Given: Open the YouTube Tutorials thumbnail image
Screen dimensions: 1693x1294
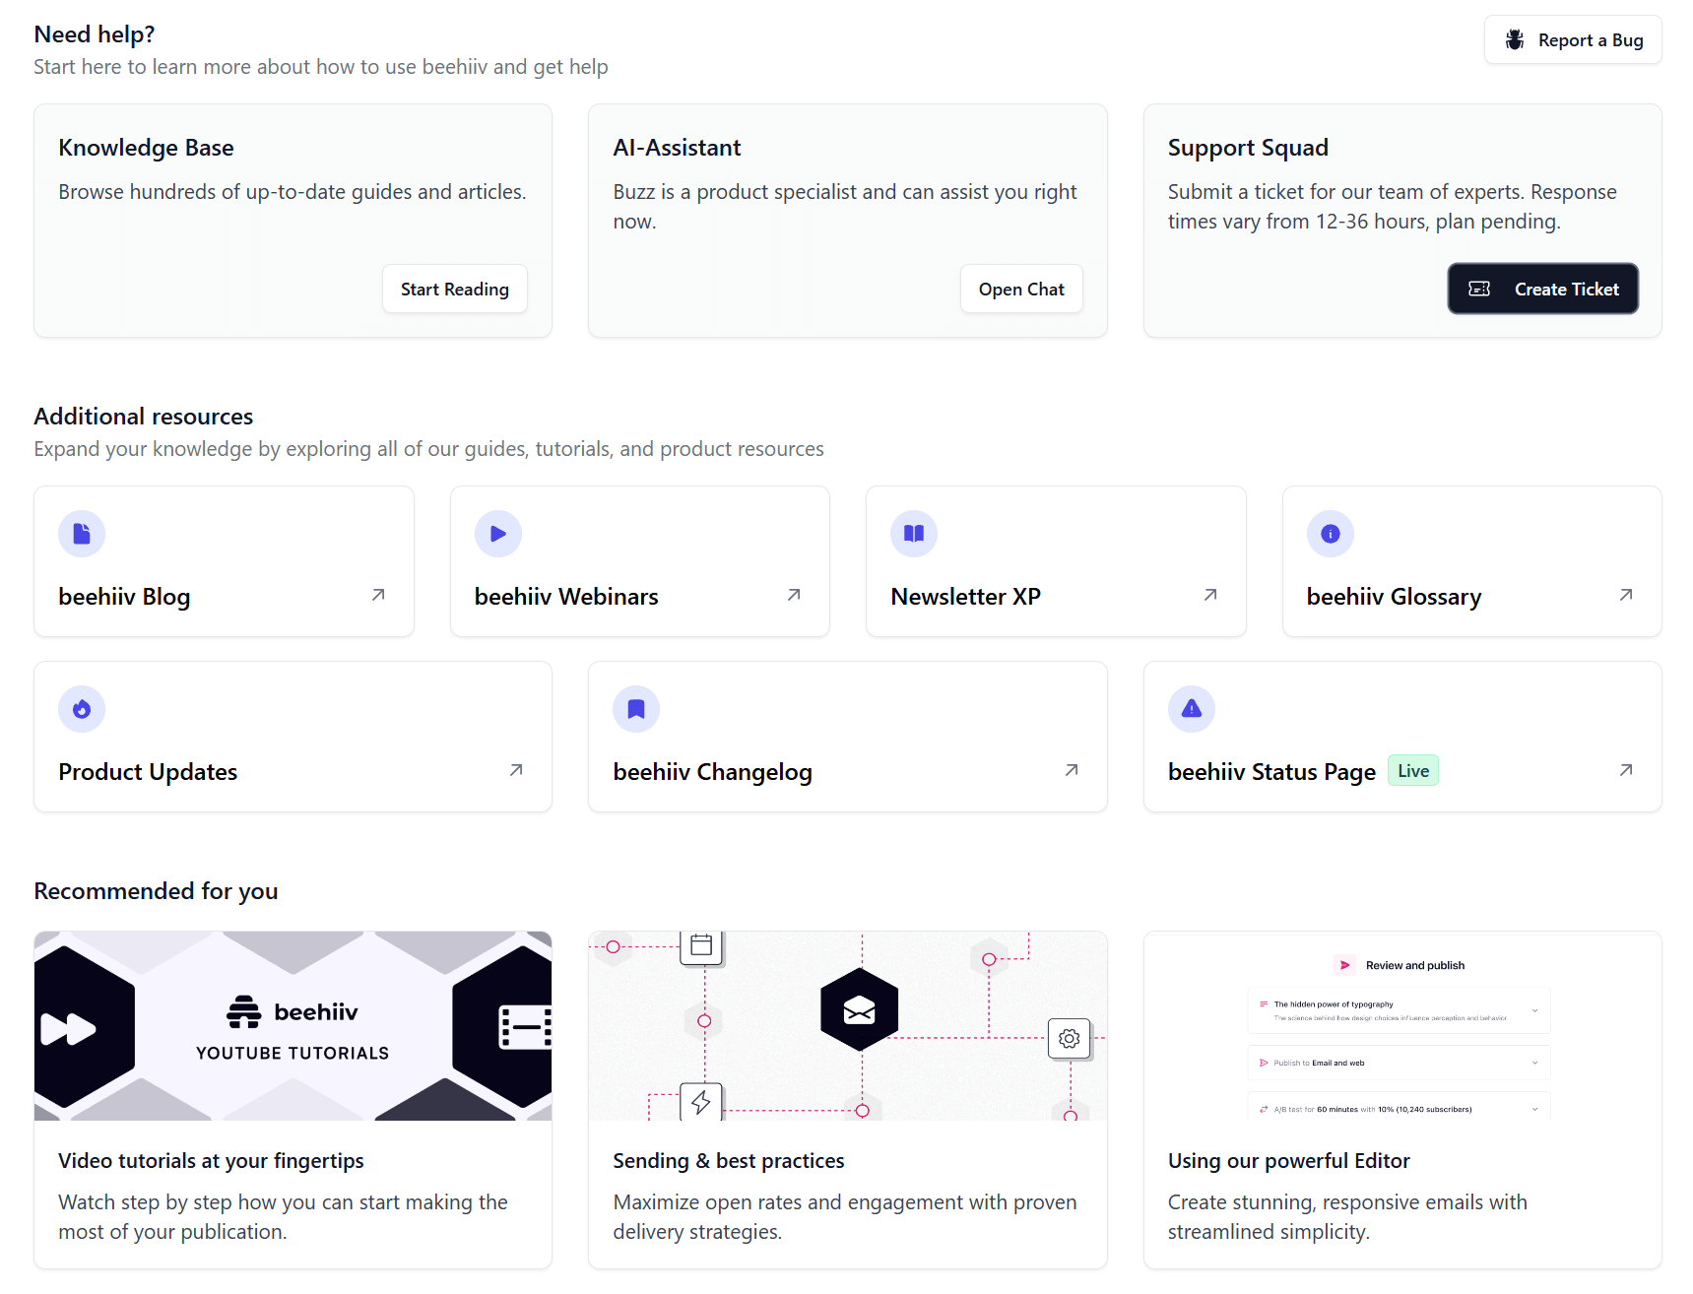Looking at the screenshot, I should (293, 1025).
